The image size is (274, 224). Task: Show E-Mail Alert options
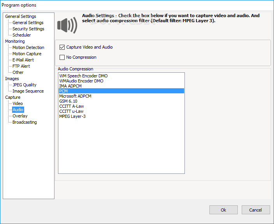(23, 60)
